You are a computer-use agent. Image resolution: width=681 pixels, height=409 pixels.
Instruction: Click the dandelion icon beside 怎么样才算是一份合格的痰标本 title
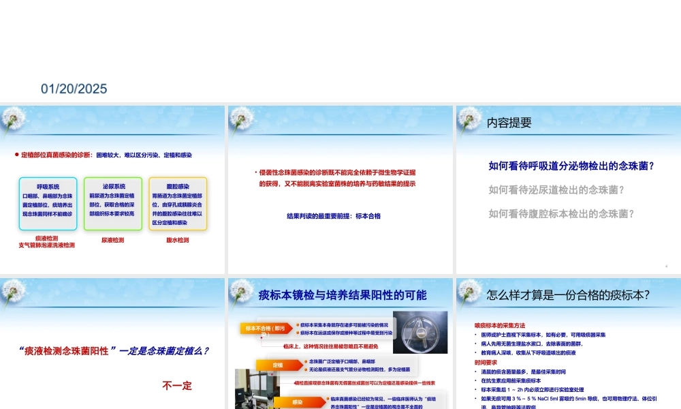tap(469, 294)
